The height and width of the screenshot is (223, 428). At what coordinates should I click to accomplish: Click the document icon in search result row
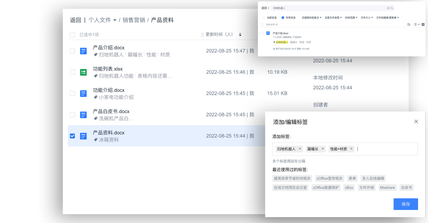coord(268,33)
